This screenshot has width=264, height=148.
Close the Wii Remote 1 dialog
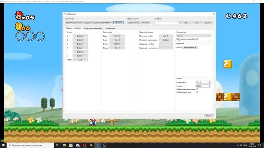pos(214,14)
